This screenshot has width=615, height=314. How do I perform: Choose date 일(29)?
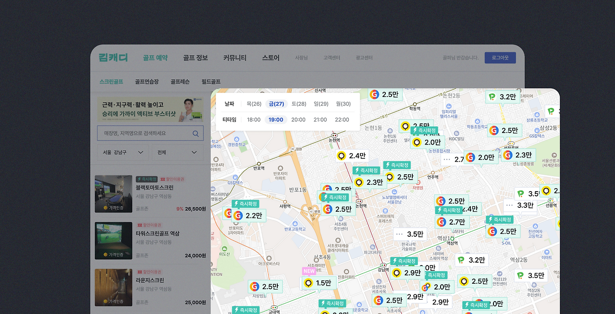(x=321, y=104)
